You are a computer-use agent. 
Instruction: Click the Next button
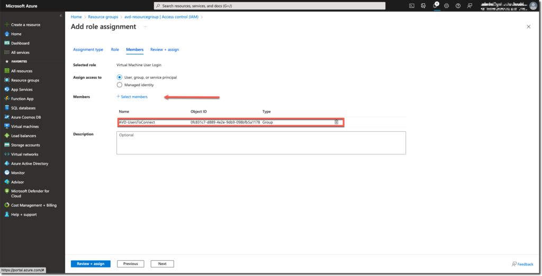click(x=162, y=263)
